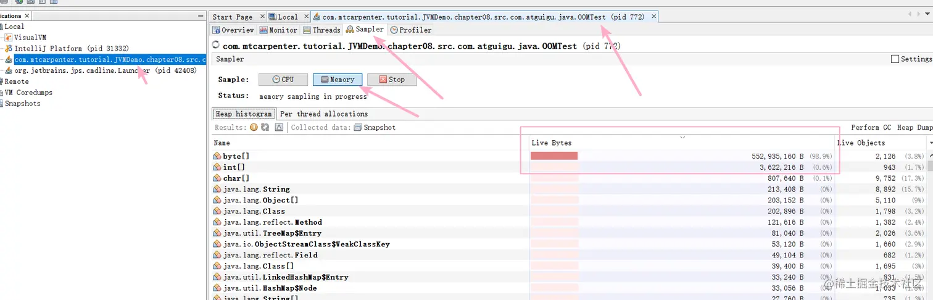Take a Snapshot of collected data
The width and height of the screenshot is (933, 300).
[x=375, y=127]
